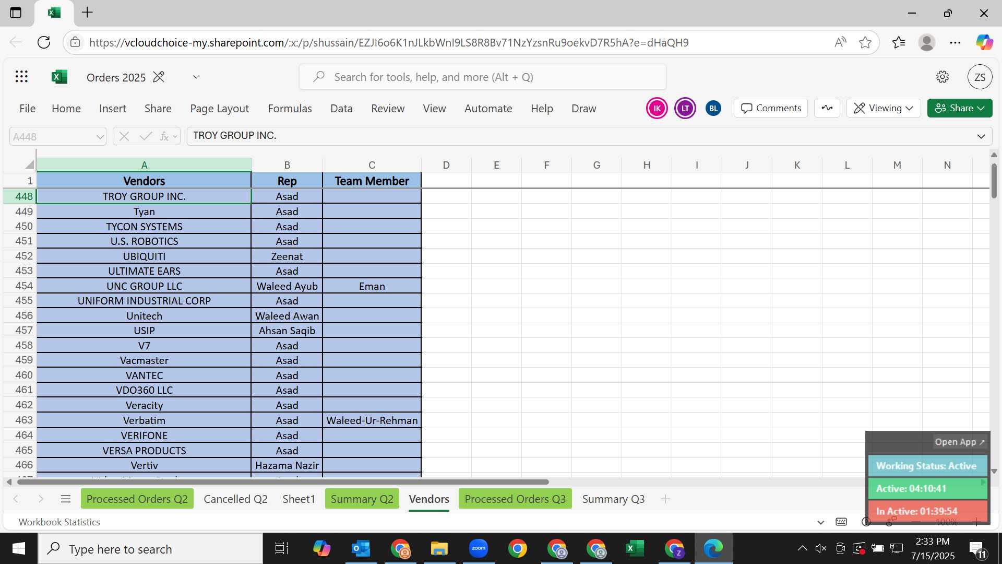Viewport: 1002px width, 564px height.
Task: Open the ZS account profile
Action: click(x=980, y=77)
